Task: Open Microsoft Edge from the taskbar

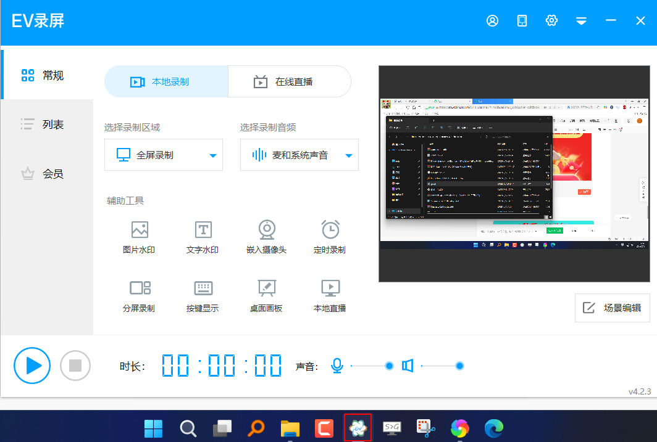Action: coord(493,428)
